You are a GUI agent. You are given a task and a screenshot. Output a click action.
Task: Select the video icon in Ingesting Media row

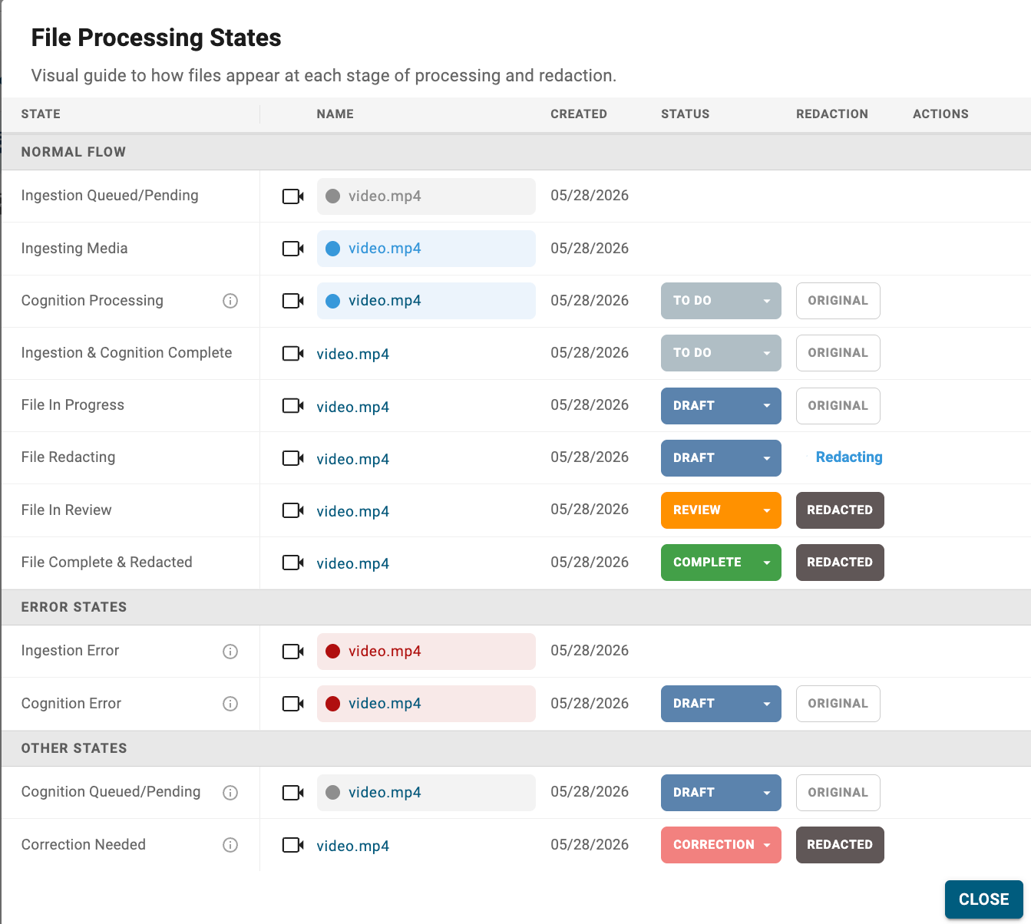tap(292, 249)
